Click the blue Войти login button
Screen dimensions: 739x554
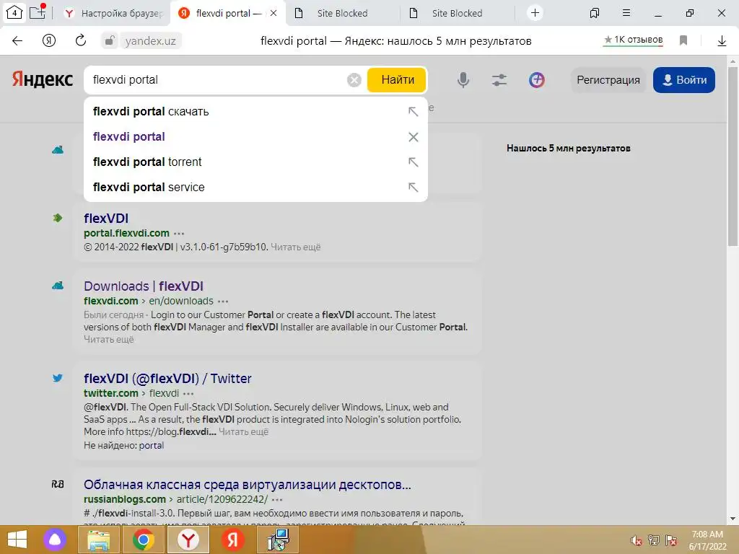tap(684, 79)
